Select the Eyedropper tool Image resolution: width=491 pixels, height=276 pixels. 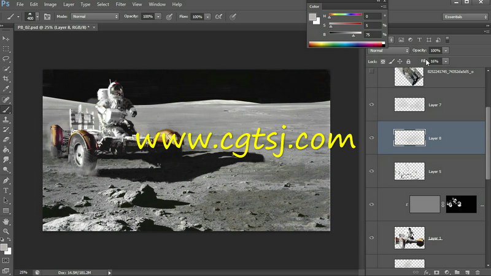point(6,89)
